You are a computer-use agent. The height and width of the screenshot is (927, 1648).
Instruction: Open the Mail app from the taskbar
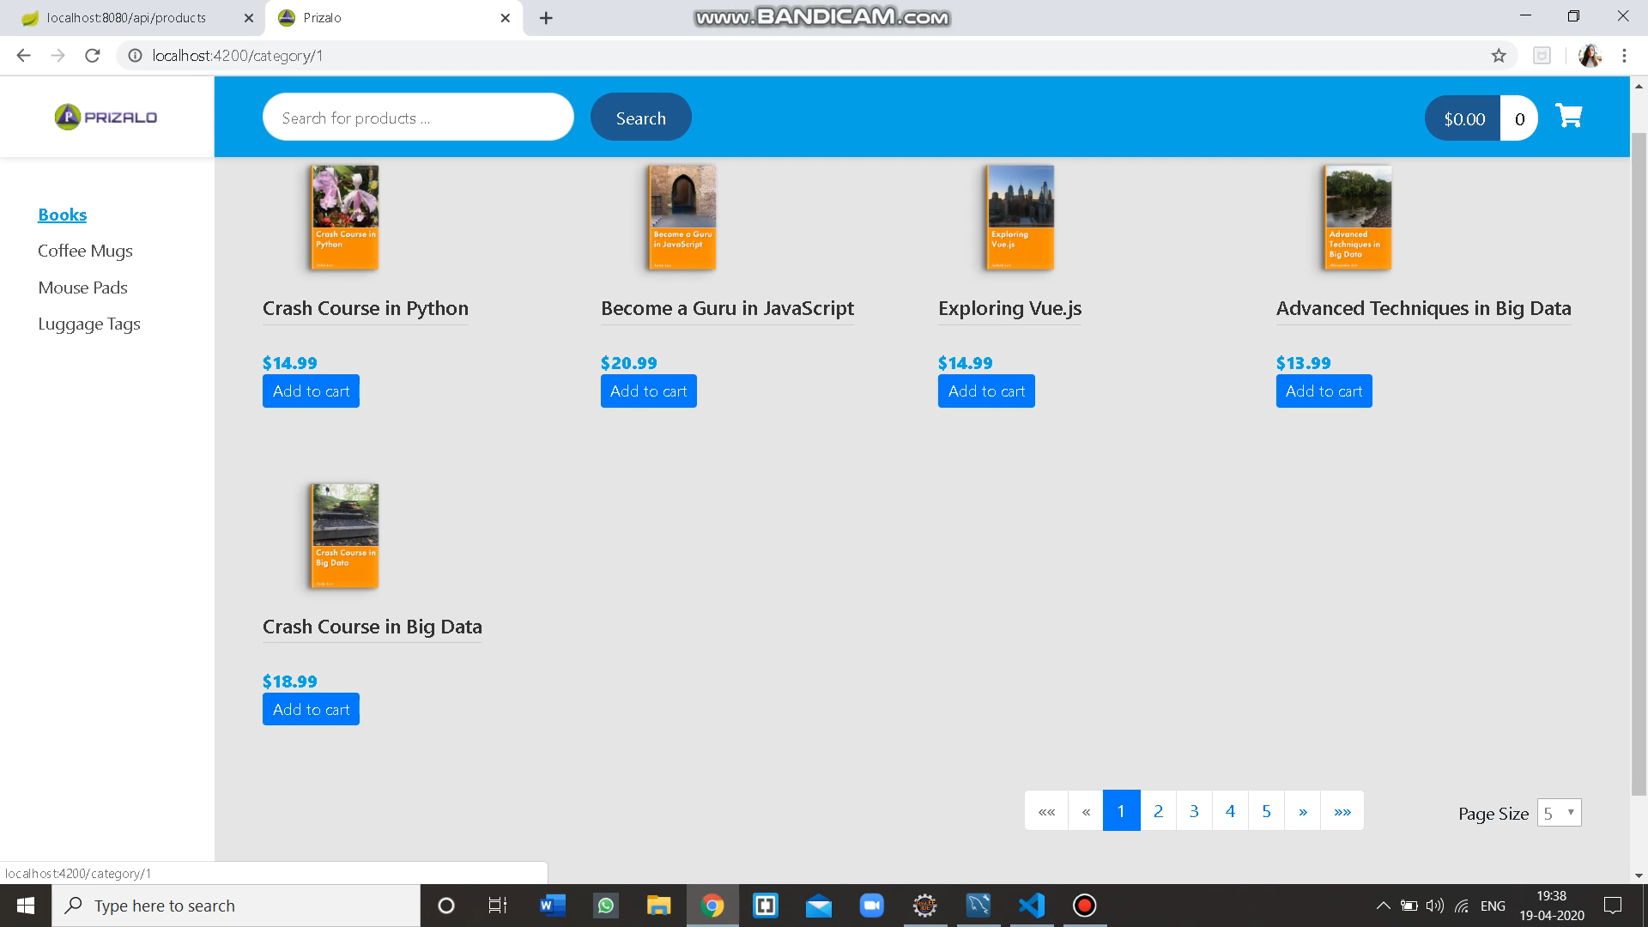point(818,906)
